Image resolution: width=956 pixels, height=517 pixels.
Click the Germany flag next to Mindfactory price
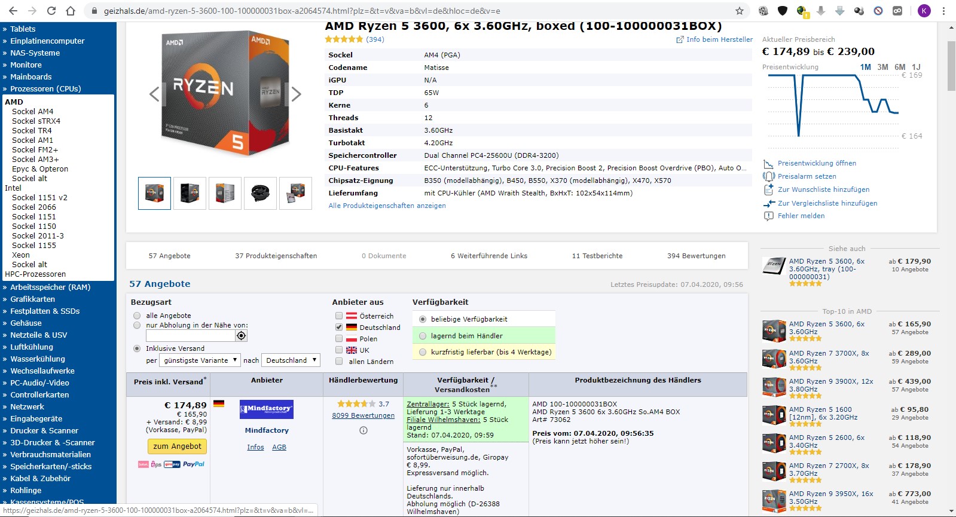[x=219, y=403]
